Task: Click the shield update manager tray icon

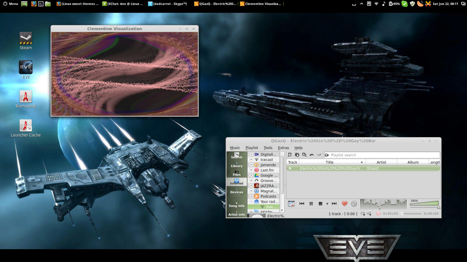Action: [413, 3]
